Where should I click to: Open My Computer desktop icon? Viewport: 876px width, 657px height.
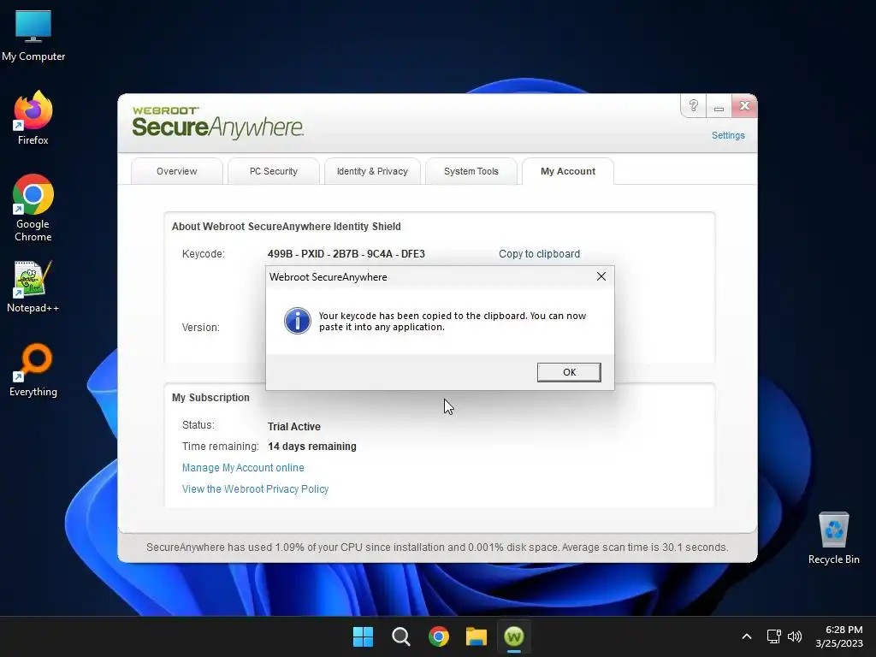pos(33,36)
